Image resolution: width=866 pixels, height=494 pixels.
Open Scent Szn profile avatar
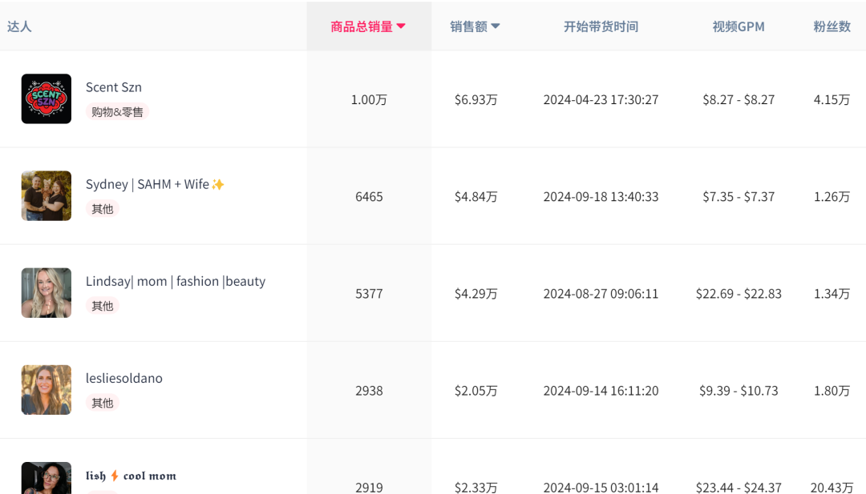47,98
